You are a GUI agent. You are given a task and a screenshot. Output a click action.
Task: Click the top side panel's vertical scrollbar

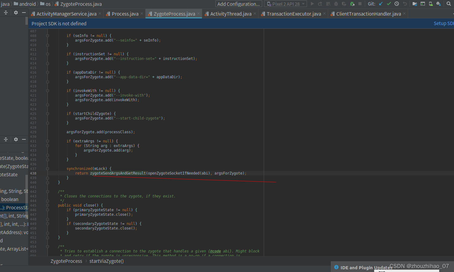coord(26,21)
